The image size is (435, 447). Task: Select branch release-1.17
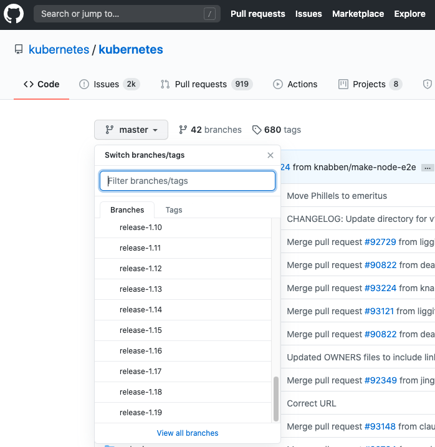point(183,372)
